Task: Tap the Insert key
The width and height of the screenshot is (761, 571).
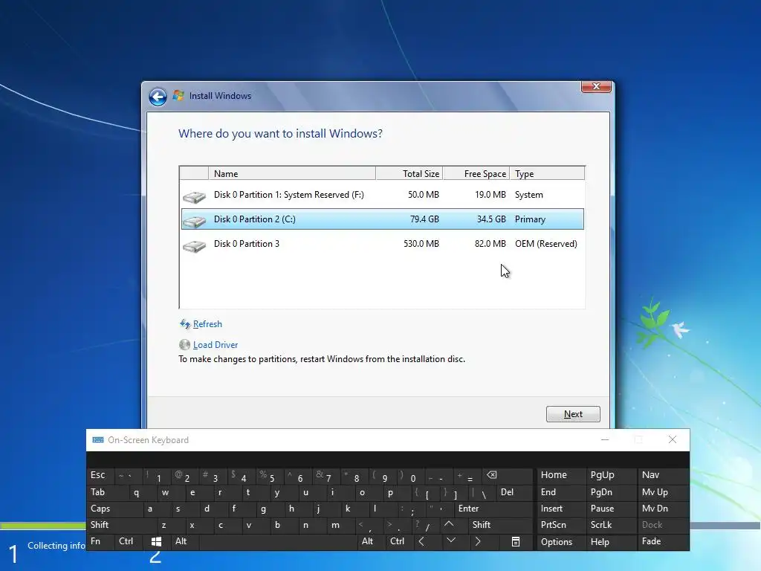Action: point(561,509)
